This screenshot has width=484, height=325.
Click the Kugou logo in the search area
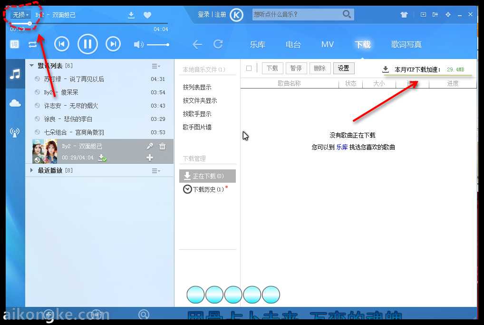[236, 15]
